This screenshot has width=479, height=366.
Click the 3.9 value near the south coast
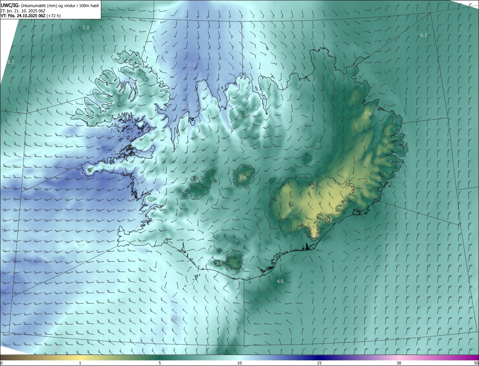coord(219,263)
